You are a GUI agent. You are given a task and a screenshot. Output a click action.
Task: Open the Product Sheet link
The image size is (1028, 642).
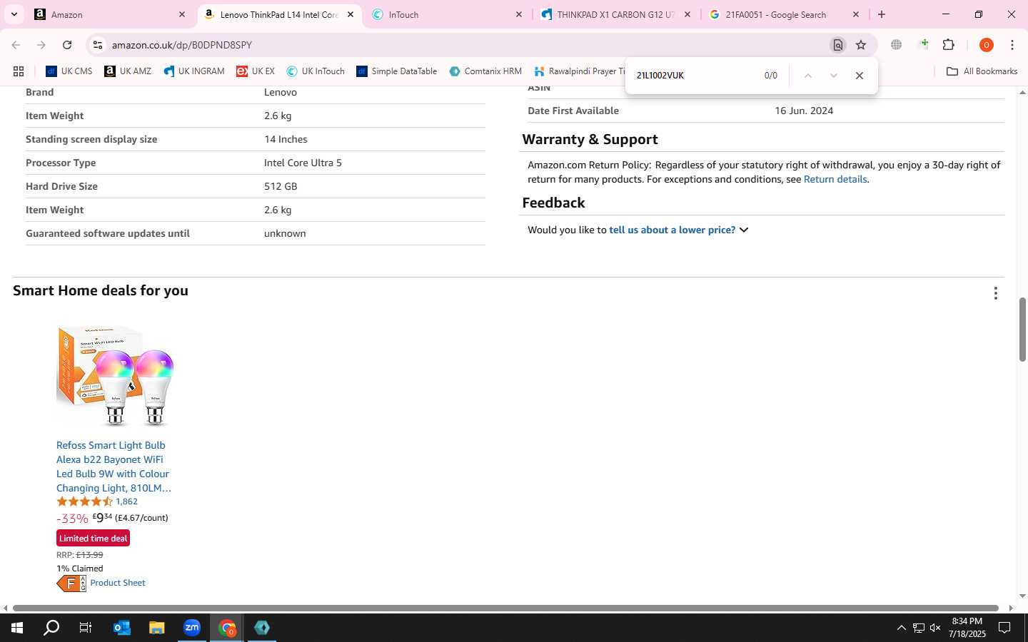[x=118, y=583]
